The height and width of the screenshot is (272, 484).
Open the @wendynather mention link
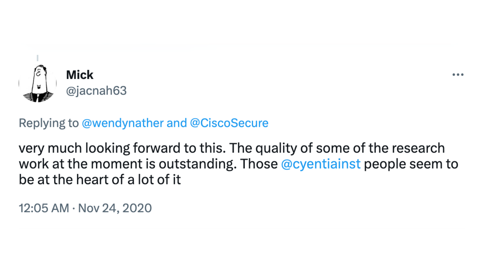click(123, 123)
